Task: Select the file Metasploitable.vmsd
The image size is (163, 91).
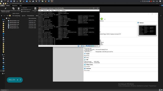Action: pos(14,24)
